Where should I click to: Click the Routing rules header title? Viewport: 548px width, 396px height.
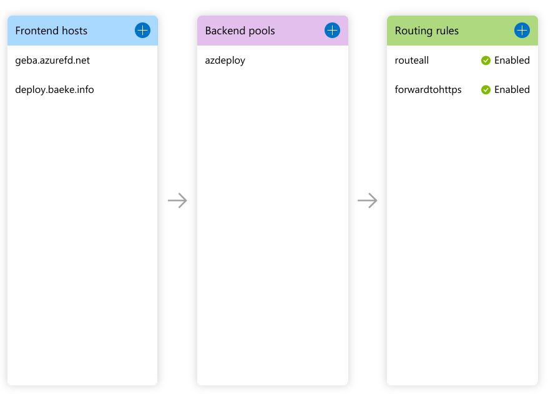click(x=427, y=31)
